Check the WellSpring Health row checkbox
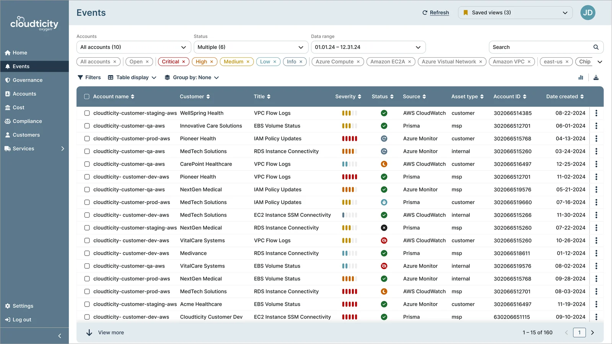612x344 pixels. pos(87,113)
